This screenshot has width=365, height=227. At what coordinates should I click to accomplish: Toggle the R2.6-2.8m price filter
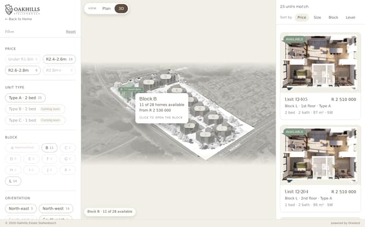pyautogui.click(x=23, y=70)
